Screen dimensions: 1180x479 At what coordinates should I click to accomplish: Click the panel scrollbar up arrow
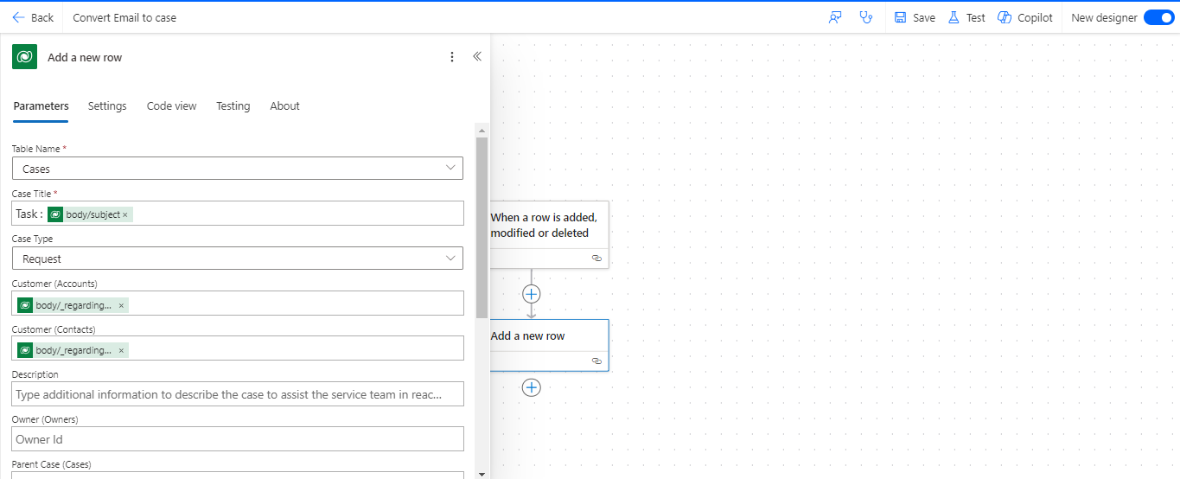pos(482,130)
